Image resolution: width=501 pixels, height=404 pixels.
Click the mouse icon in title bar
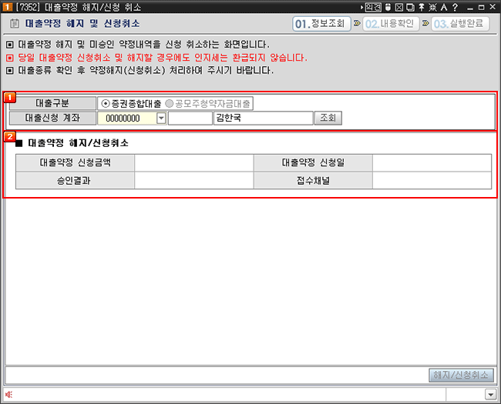[388, 6]
